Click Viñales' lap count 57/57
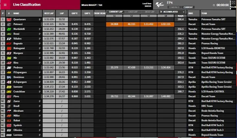The height and width of the screenshot is (138, 237). pos(62,39)
